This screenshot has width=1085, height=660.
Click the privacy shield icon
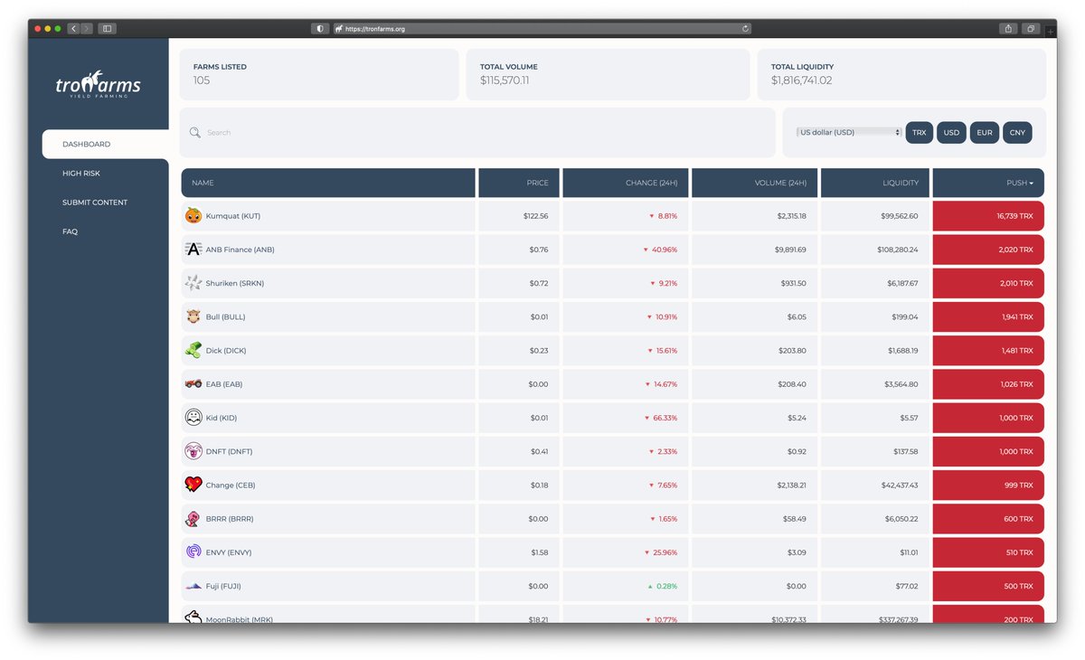320,29
